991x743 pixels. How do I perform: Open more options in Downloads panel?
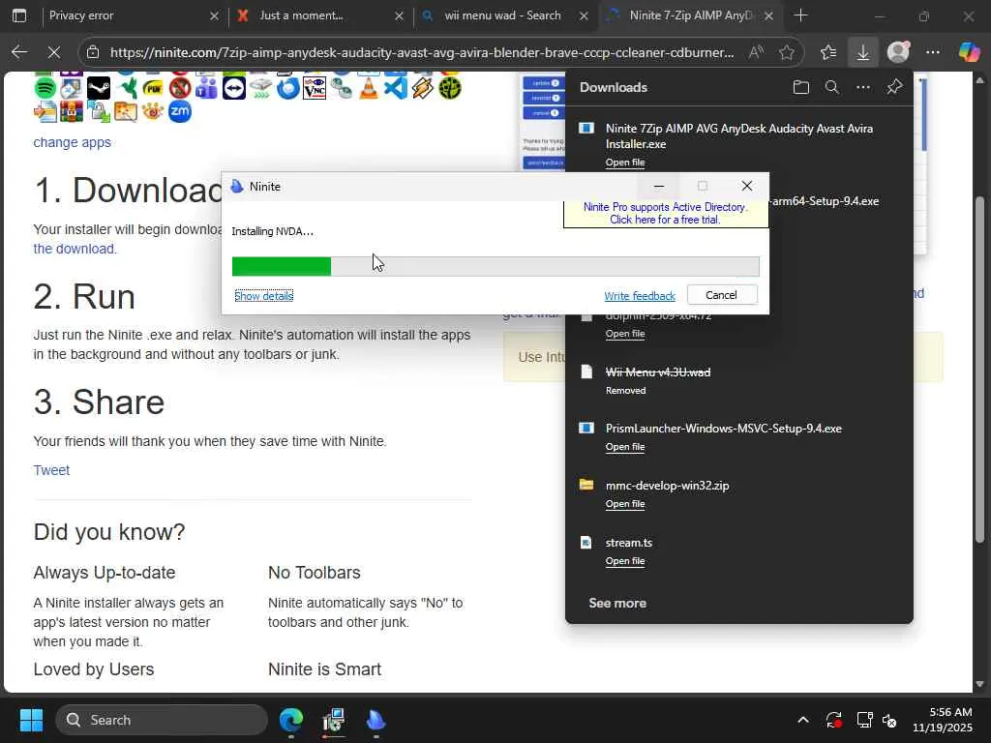(x=862, y=87)
